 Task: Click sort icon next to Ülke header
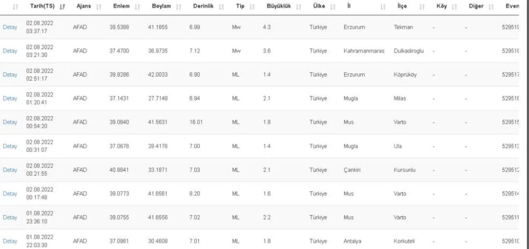(333, 7)
